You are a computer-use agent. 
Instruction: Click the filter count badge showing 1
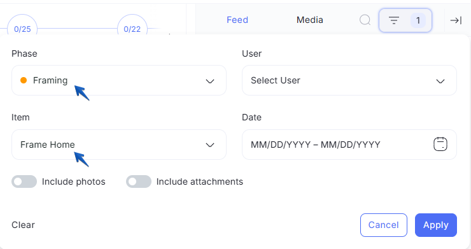(x=418, y=20)
